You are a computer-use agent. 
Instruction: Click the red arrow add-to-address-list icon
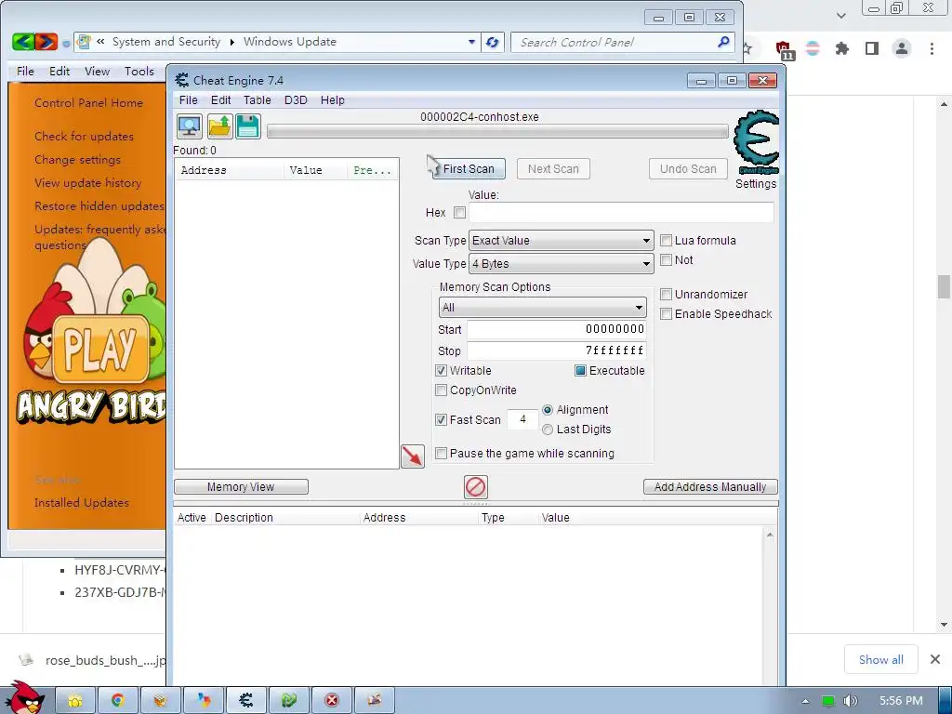tap(413, 456)
